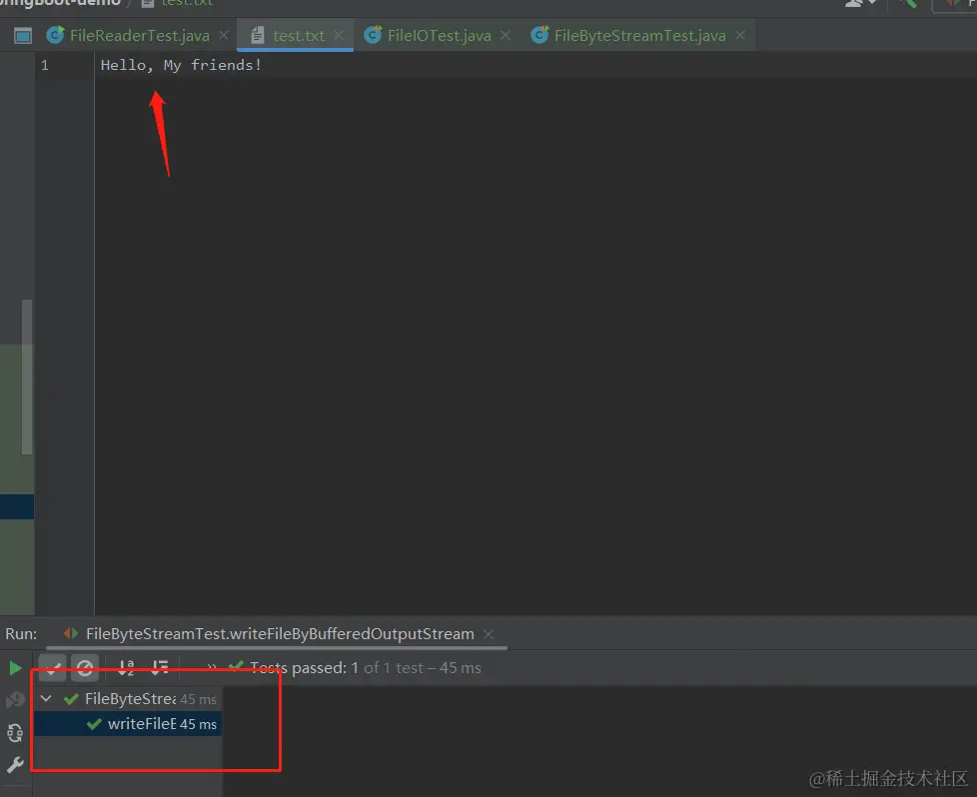
Task: Toggle the show ignored tests button
Action: coord(85,668)
